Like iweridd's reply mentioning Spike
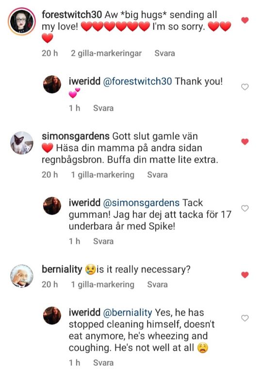263x373 pixels. pyautogui.click(x=245, y=208)
